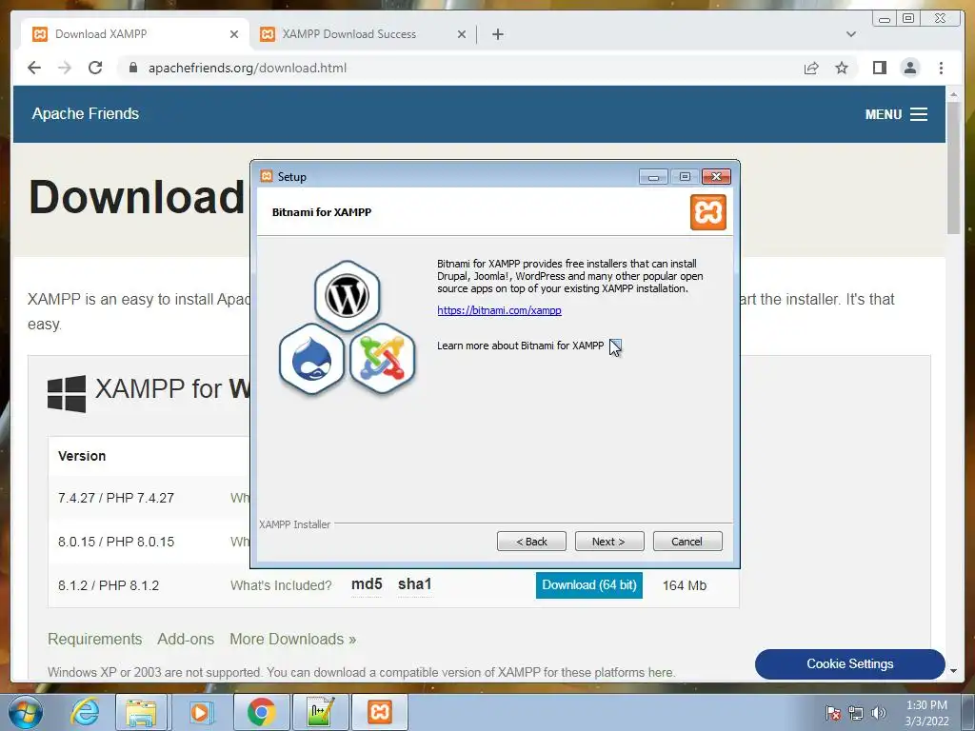Open Cookie Settings button

(x=850, y=663)
